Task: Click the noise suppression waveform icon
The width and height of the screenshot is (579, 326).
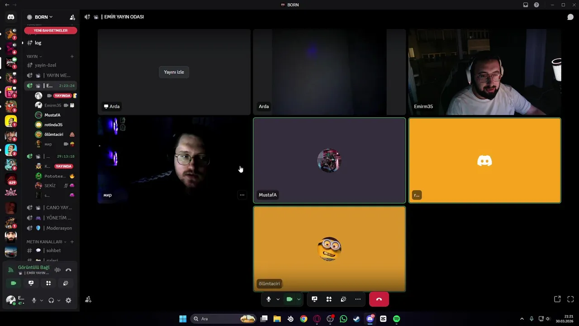Action: 57,270
